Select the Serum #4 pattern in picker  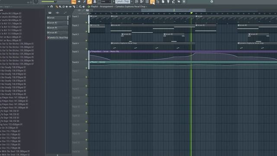[58, 28]
